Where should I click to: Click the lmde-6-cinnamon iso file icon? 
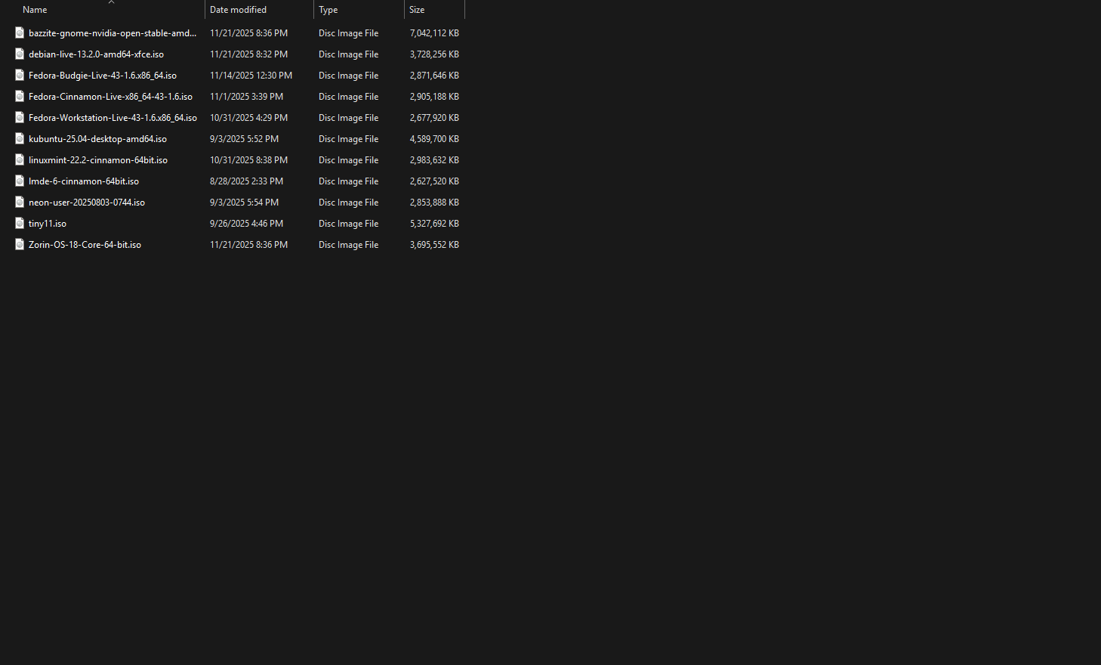(20, 181)
